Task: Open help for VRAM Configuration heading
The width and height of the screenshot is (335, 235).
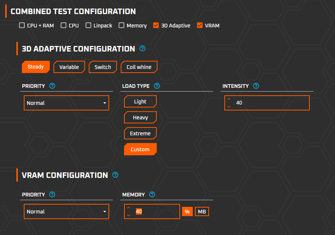Action: point(116,175)
